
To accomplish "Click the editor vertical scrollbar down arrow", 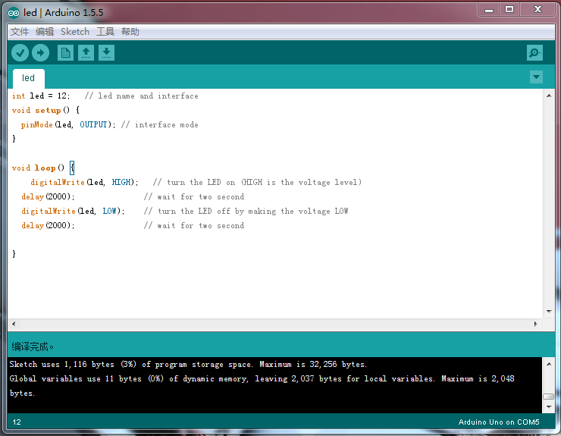I will point(549,312).
